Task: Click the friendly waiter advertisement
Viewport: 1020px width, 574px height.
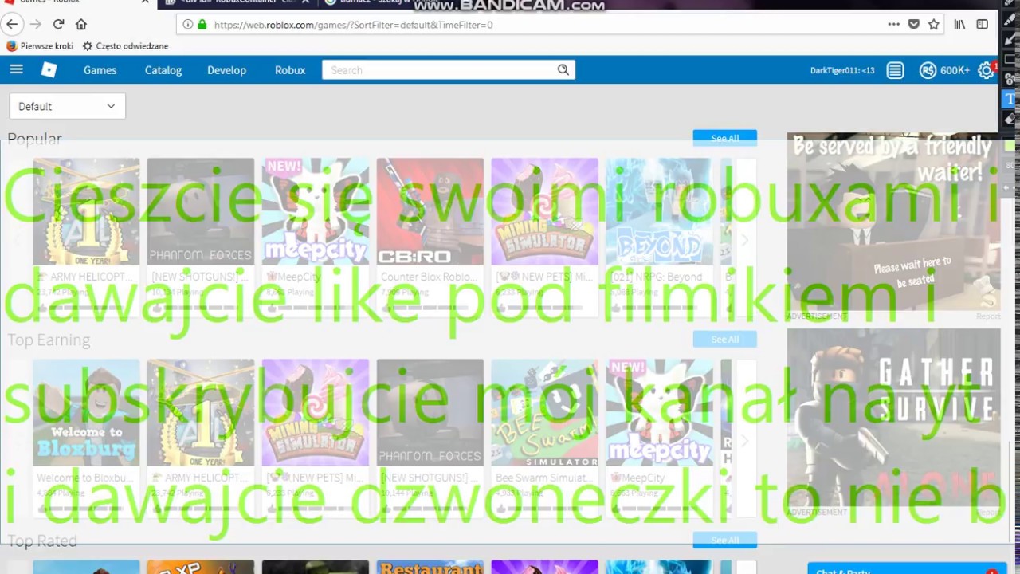Action: click(893, 221)
